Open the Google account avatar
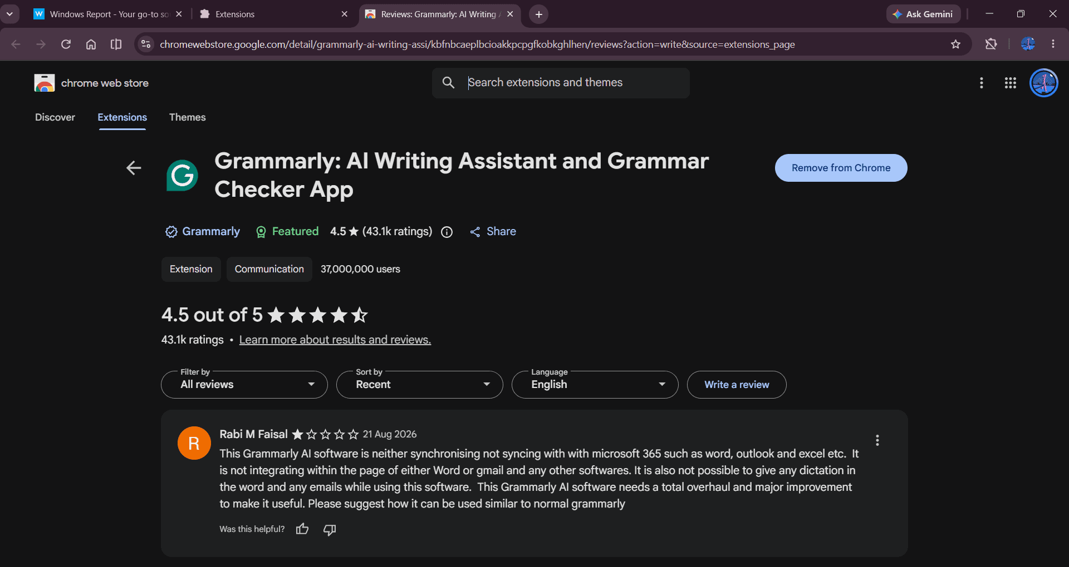 pos(1044,83)
